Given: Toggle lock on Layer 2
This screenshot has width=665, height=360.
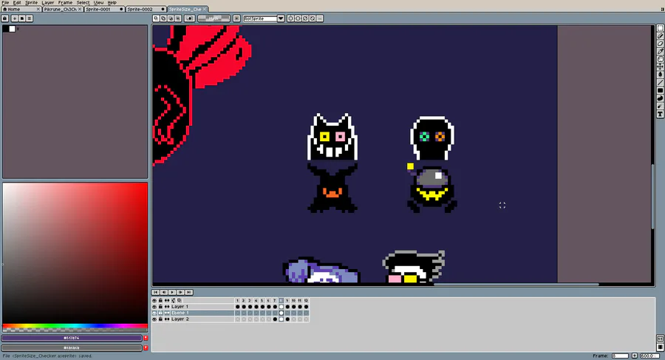Looking at the screenshot, I should tap(160, 319).
